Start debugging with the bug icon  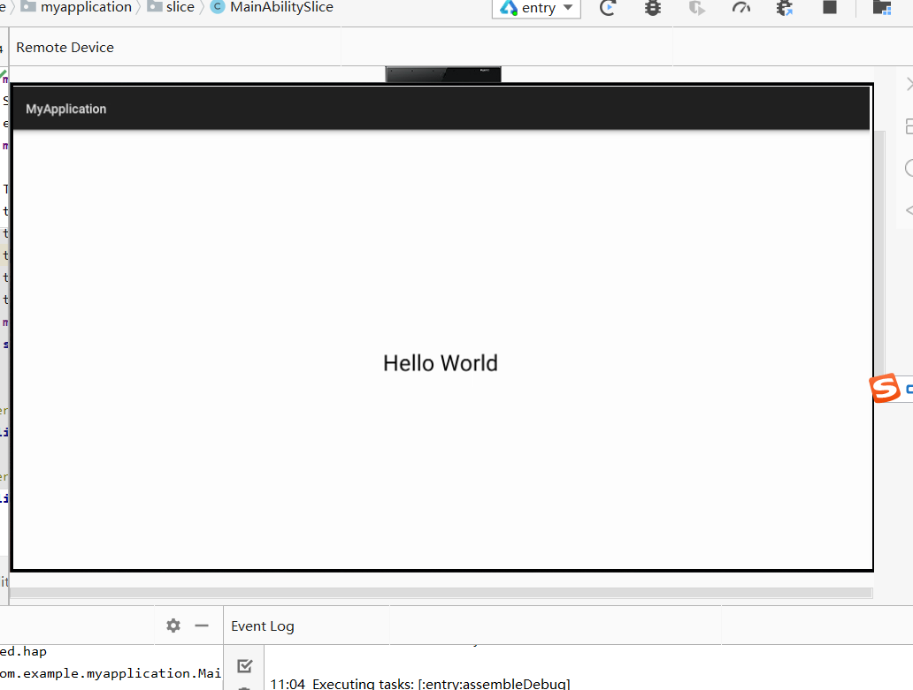[x=652, y=9]
